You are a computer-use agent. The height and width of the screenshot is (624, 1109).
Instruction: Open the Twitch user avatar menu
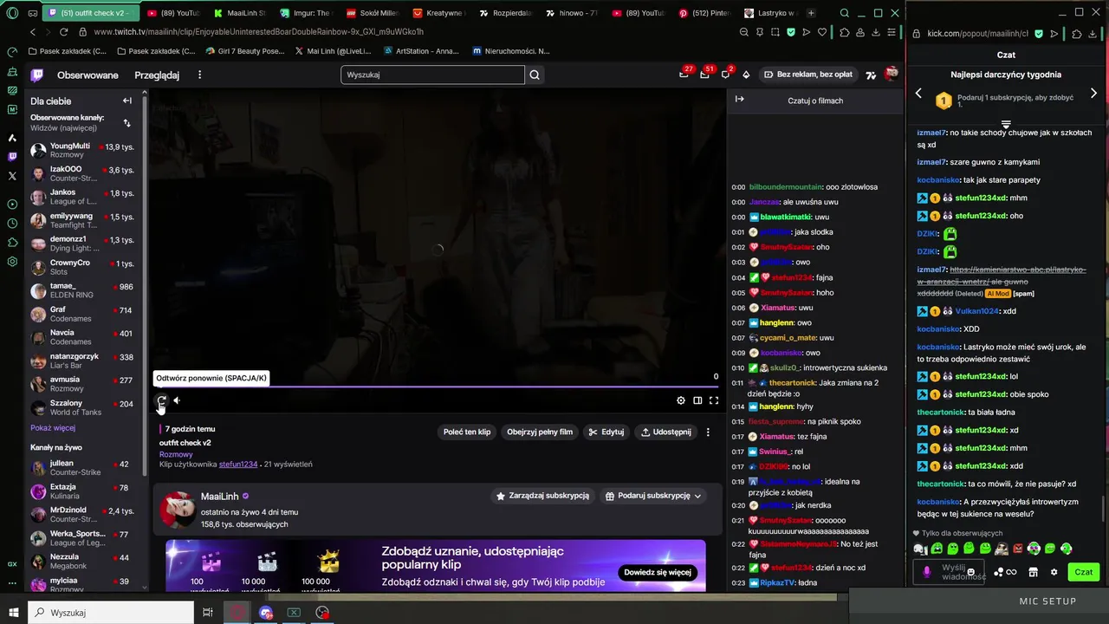[891, 75]
